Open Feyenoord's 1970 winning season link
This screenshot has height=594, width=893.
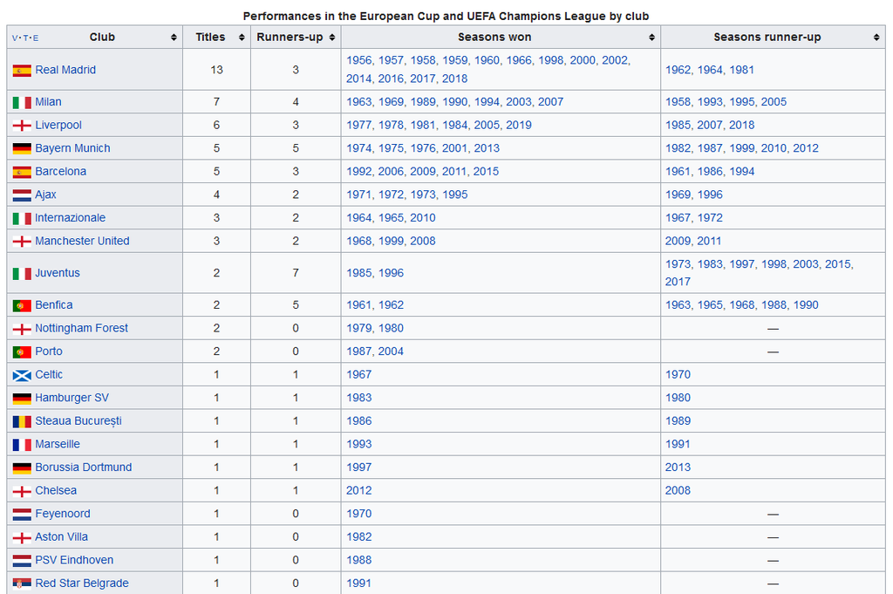coord(358,514)
